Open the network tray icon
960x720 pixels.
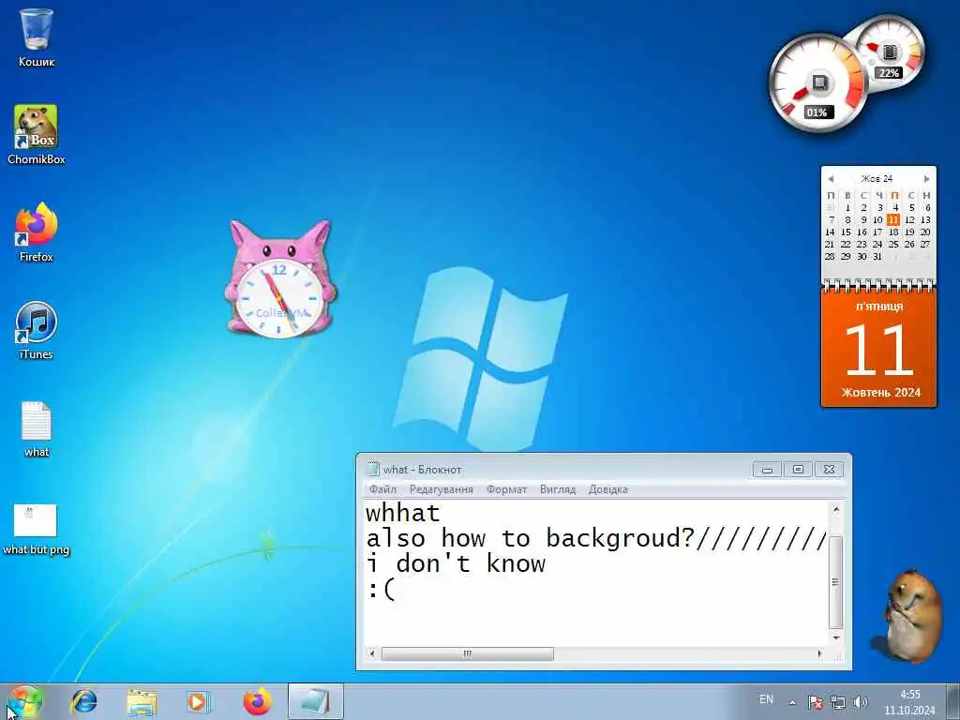point(837,702)
